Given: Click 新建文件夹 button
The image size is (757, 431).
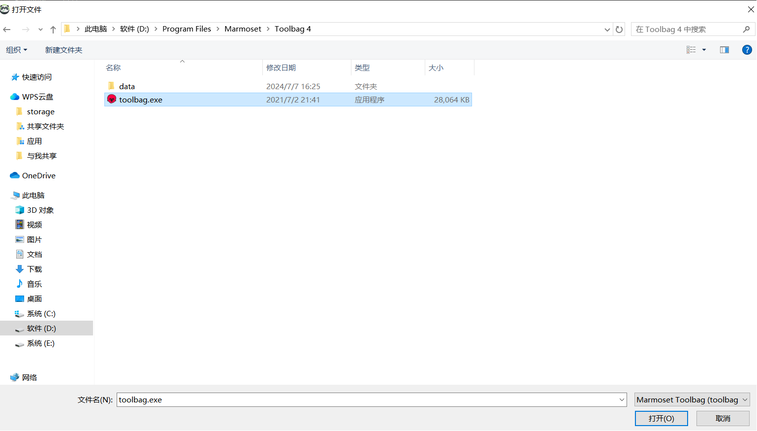Looking at the screenshot, I should 63,50.
